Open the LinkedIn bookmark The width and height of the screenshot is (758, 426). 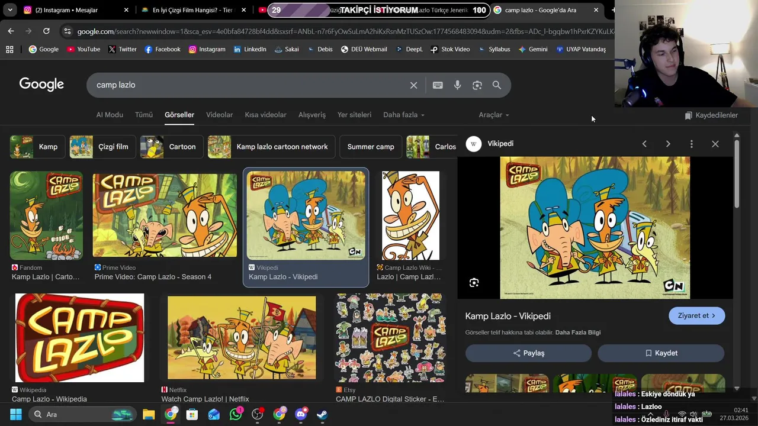coord(249,49)
